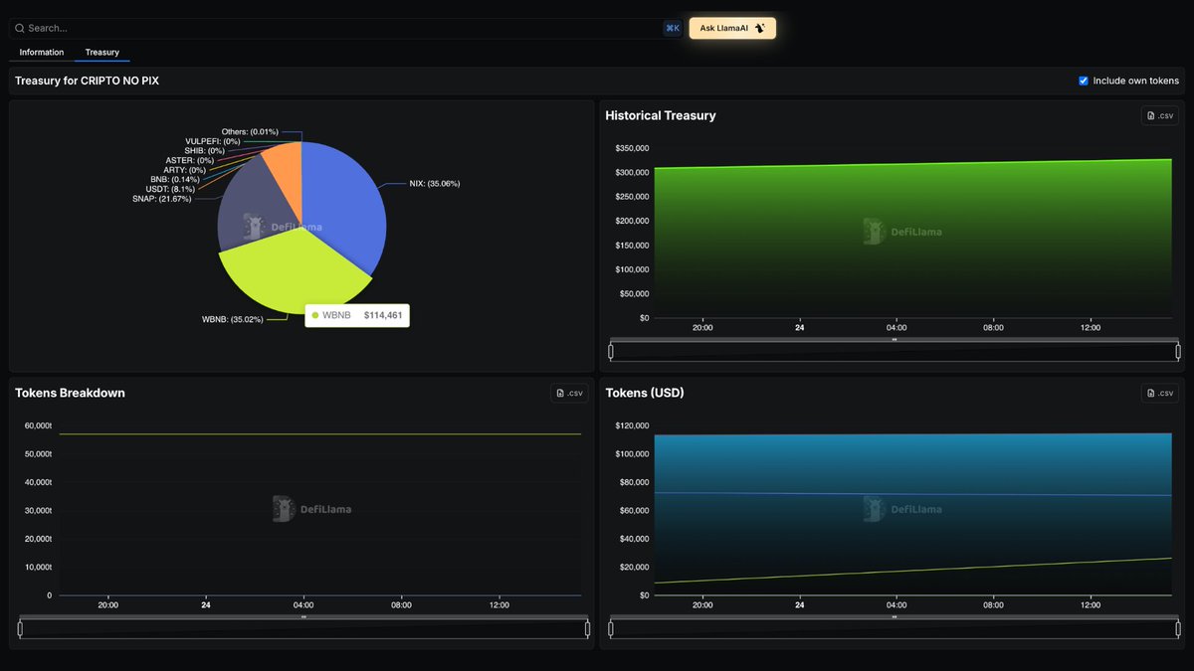The width and height of the screenshot is (1194, 671).
Task: Download Tokens Breakdown .csv
Action: pyautogui.click(x=569, y=393)
